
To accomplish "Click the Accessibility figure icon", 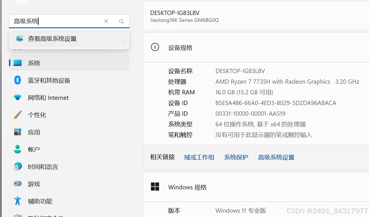I will point(18,201).
